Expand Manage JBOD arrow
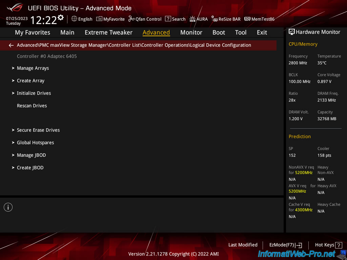The image size is (347, 260). [13, 155]
